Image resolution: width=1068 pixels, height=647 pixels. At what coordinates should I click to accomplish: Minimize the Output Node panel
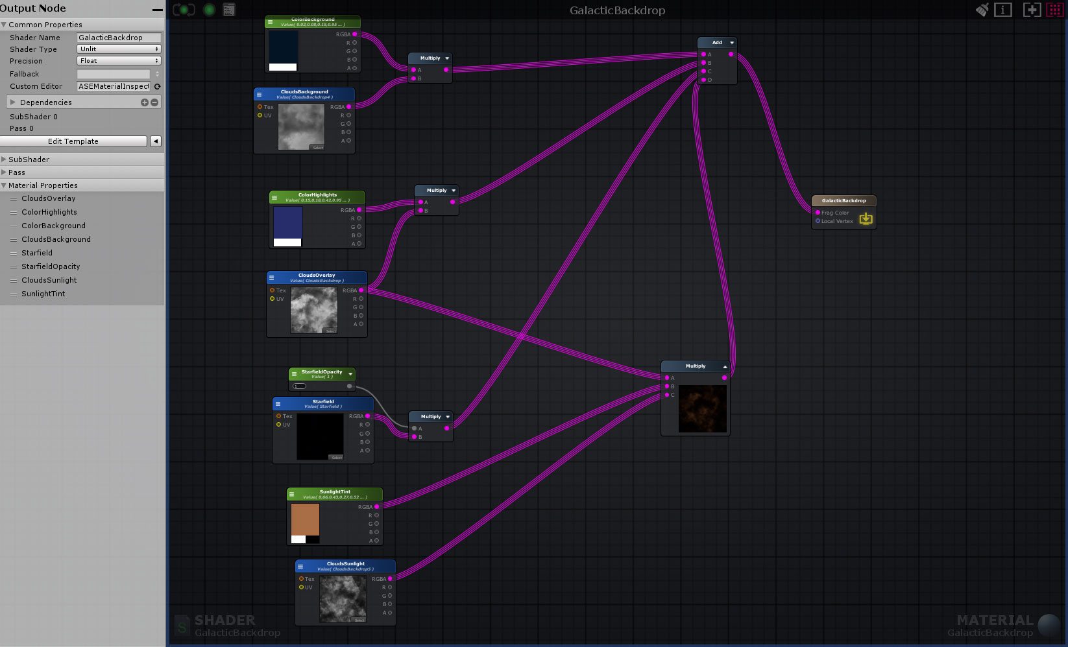coord(157,9)
